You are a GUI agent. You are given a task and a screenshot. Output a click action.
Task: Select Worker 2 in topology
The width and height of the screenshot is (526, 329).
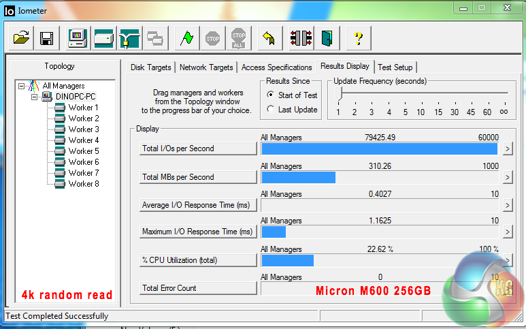pyautogui.click(x=84, y=118)
